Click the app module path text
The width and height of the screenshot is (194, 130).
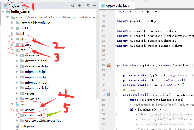[61, 17]
